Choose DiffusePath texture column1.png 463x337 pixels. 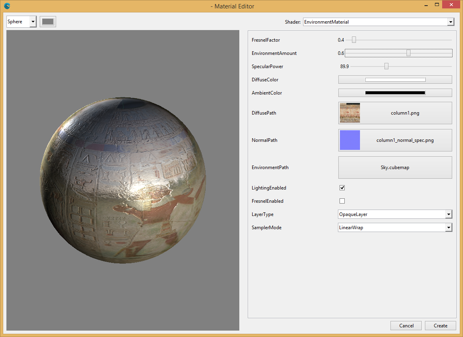pos(395,113)
